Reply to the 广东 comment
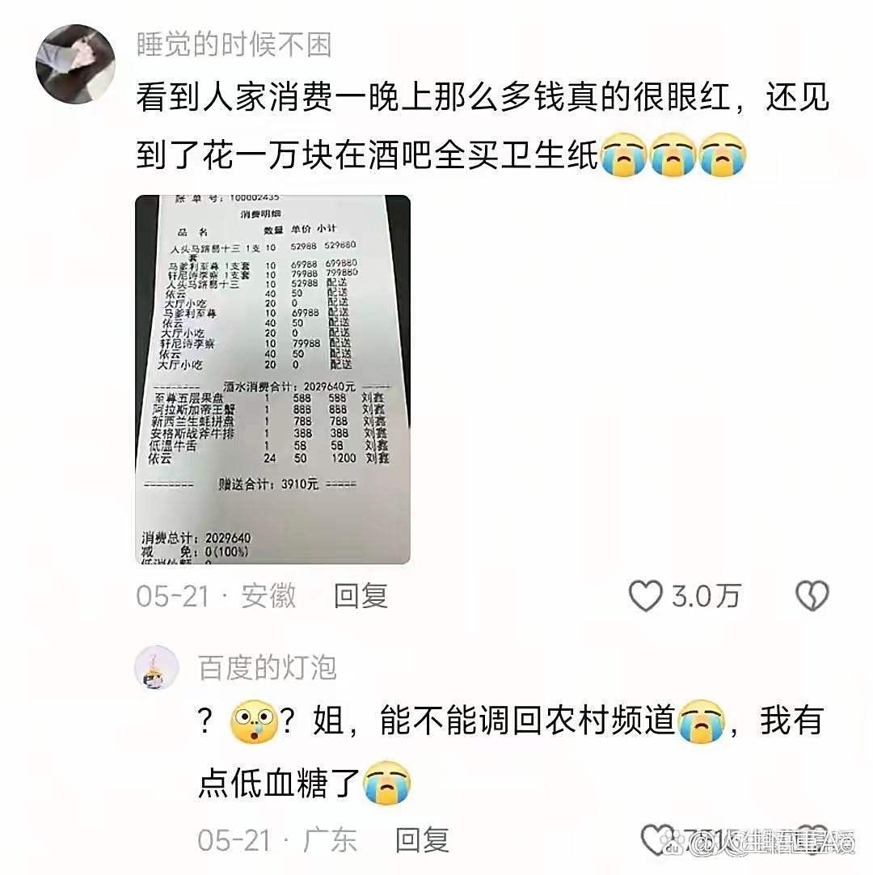Viewport: 873px width, 875px height. (422, 840)
